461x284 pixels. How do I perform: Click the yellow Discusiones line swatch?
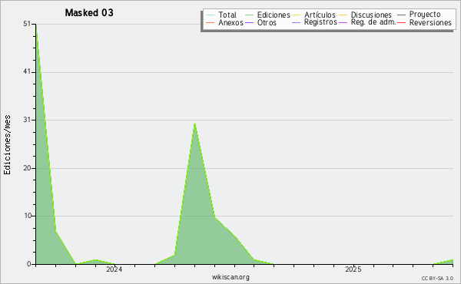click(x=343, y=15)
